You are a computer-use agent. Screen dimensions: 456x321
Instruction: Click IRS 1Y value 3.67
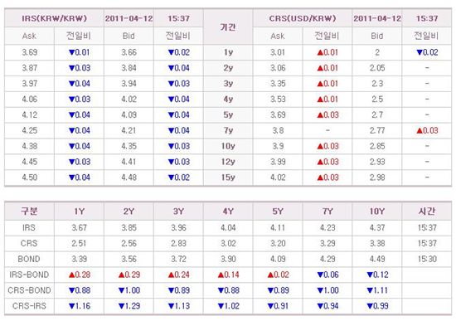(79, 227)
